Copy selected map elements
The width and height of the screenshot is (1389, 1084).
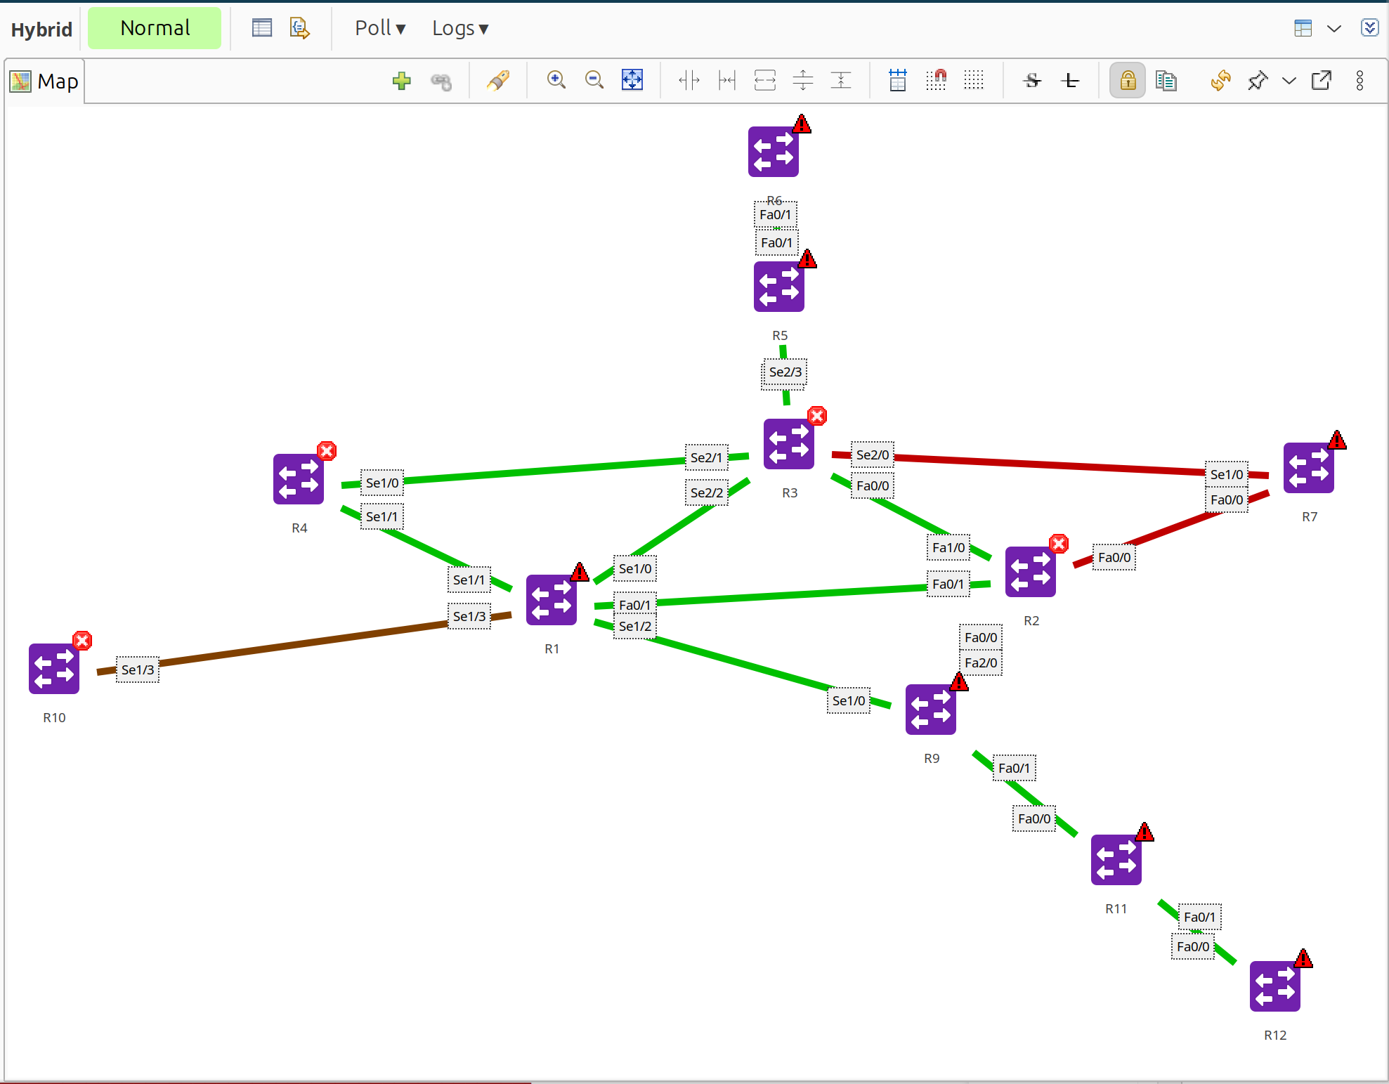tap(1166, 81)
